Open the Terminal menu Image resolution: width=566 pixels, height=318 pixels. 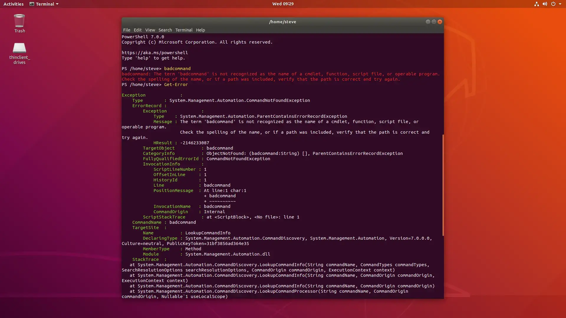[184, 30]
